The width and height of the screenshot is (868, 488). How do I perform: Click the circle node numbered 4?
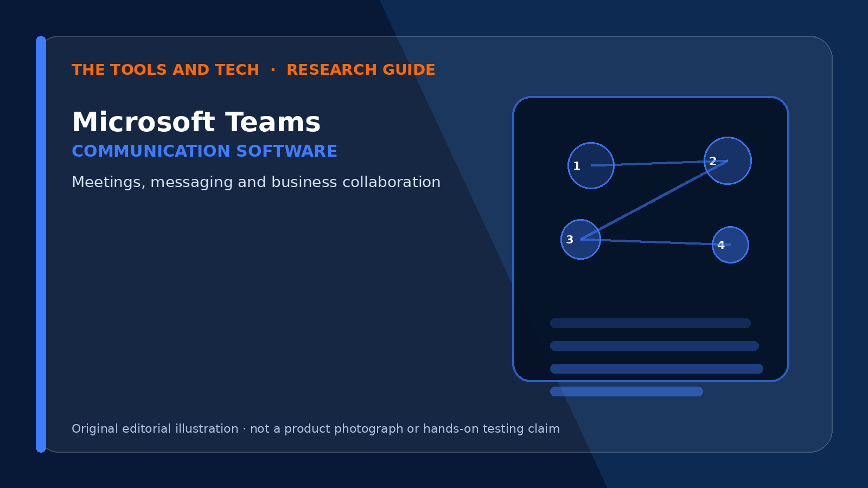point(730,245)
